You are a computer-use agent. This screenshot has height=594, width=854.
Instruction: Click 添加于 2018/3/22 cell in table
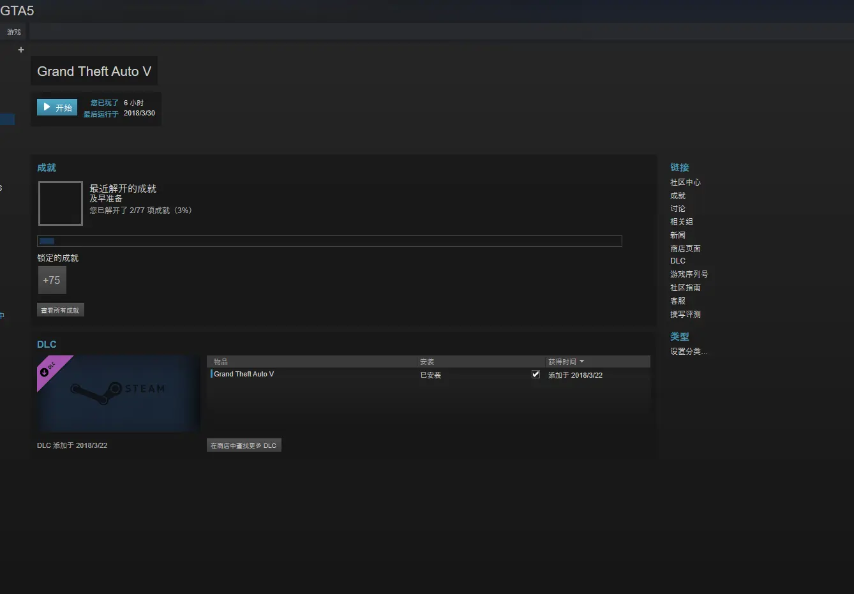[x=575, y=375]
